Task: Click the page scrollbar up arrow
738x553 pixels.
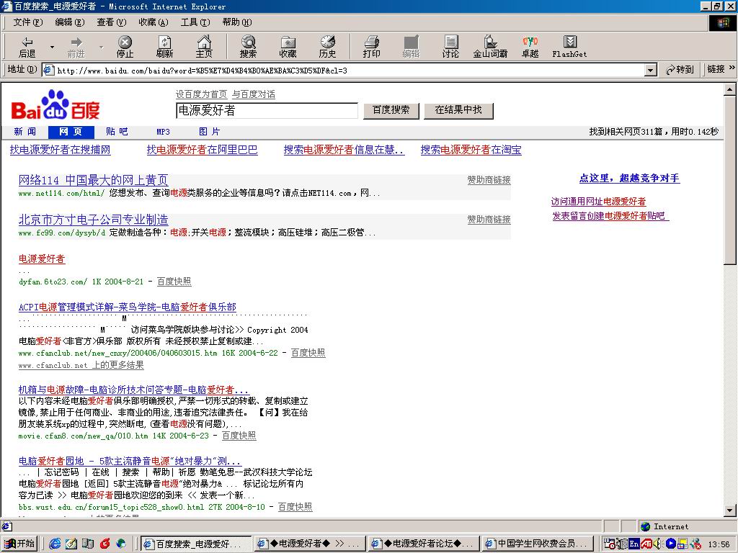Action: tap(729, 89)
